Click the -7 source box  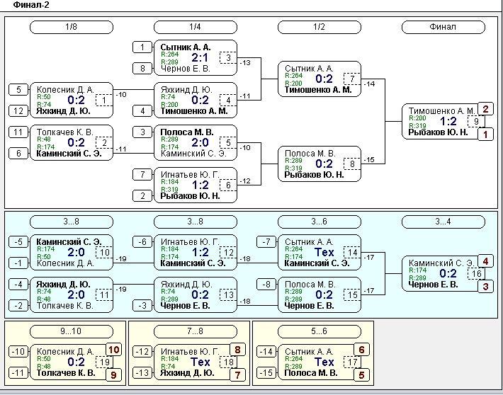click(266, 242)
